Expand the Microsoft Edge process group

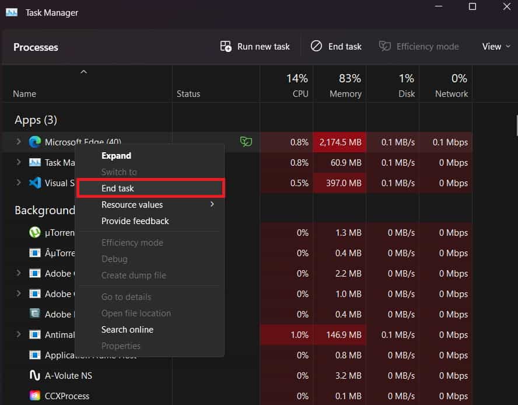click(18, 142)
